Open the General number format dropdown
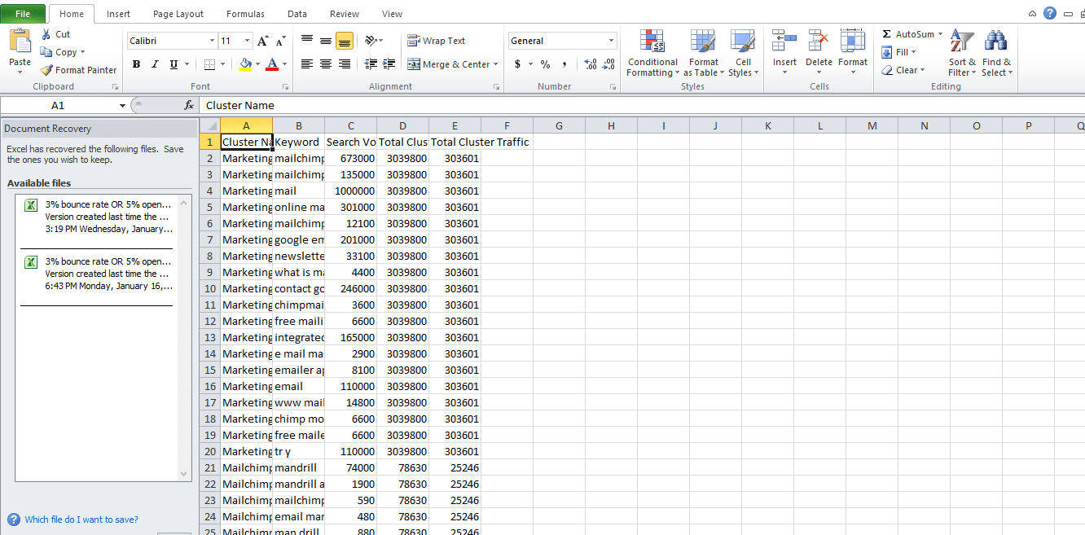Image resolution: width=1085 pixels, height=535 pixels. 611,41
